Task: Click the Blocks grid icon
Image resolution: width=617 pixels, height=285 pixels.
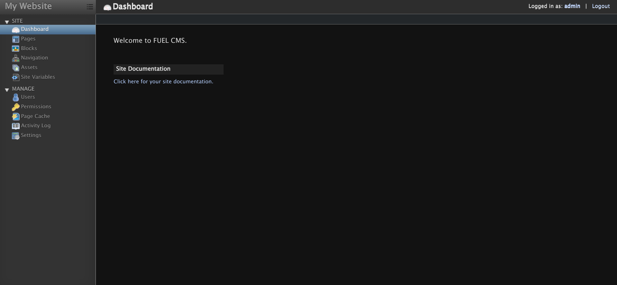Action: point(15,49)
